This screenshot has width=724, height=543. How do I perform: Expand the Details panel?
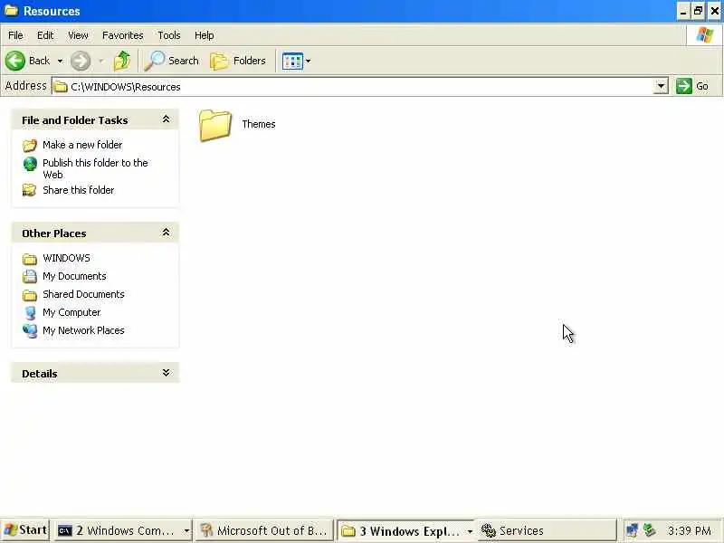pos(166,373)
